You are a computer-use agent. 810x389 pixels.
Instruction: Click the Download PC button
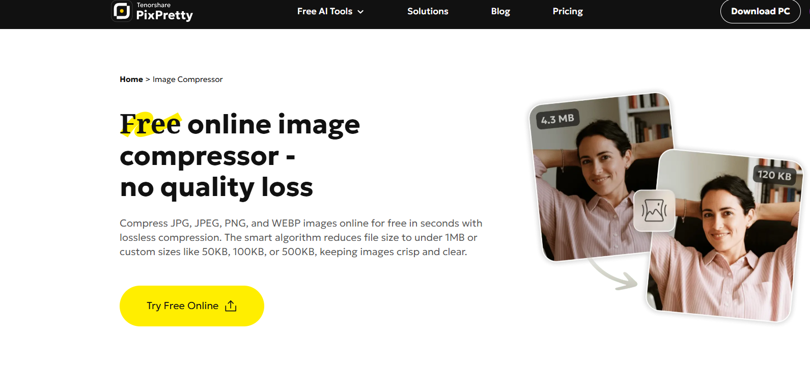coord(760,11)
